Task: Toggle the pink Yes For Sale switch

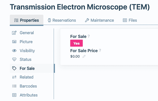Action: point(76,43)
